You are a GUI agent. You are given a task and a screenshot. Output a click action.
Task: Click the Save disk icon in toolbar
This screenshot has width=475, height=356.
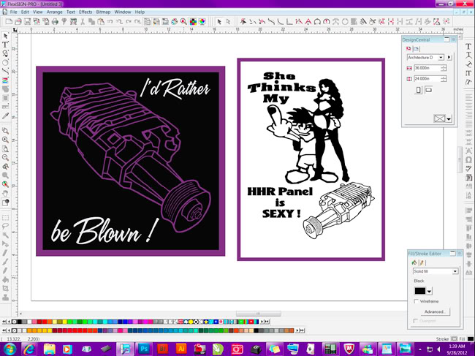coord(28,21)
